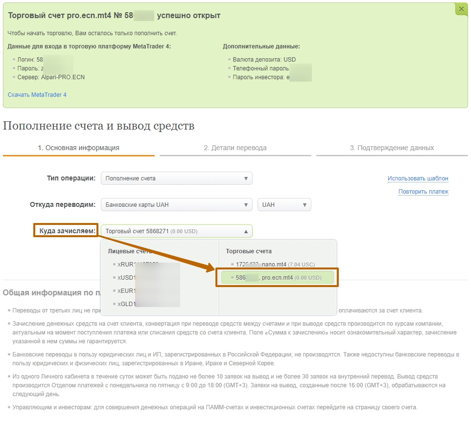The height and width of the screenshot is (423, 471).
Task: Expand the Банковские карты UAH source dropdown
Action: coord(176,205)
